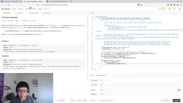Open Problems in LeetCode nav

(20, 9)
